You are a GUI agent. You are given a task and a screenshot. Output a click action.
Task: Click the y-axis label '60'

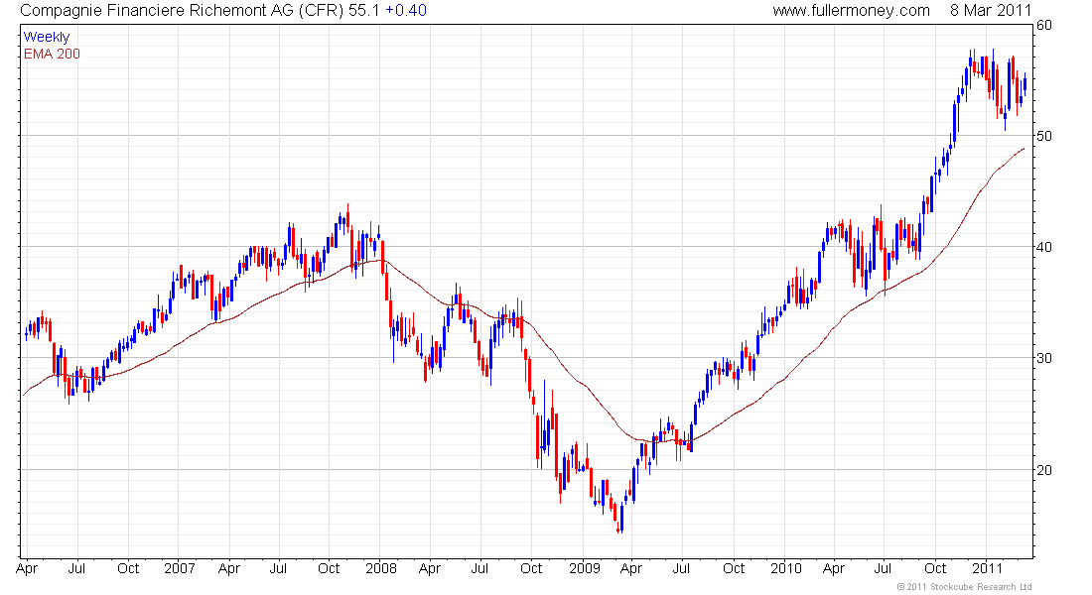tap(1044, 25)
